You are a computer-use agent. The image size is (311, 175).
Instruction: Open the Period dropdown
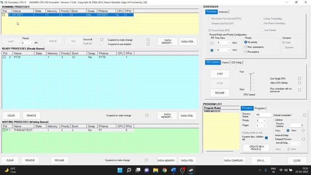32,43
